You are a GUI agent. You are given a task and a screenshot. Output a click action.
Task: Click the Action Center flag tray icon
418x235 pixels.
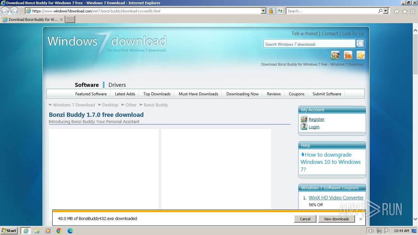coord(387,231)
